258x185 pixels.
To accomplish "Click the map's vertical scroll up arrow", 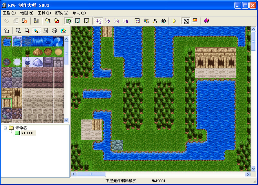I will (x=253, y=29).
